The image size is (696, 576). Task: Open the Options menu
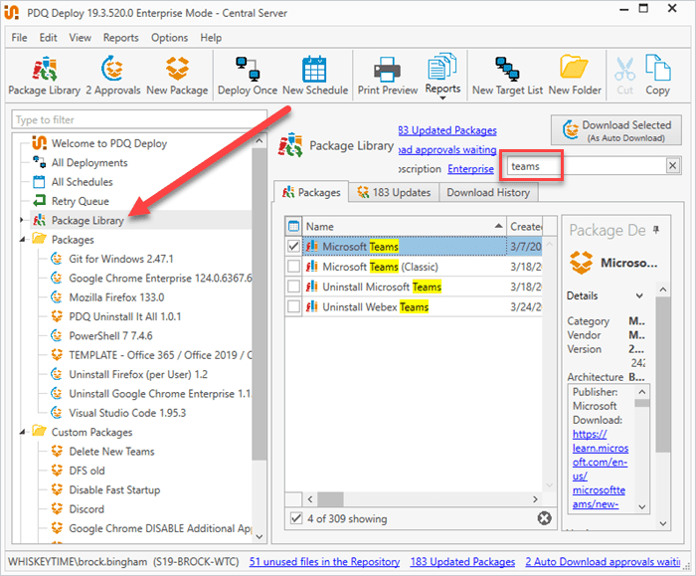[170, 38]
